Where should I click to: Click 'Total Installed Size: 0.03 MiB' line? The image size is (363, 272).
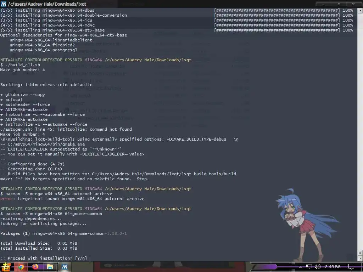(39, 248)
